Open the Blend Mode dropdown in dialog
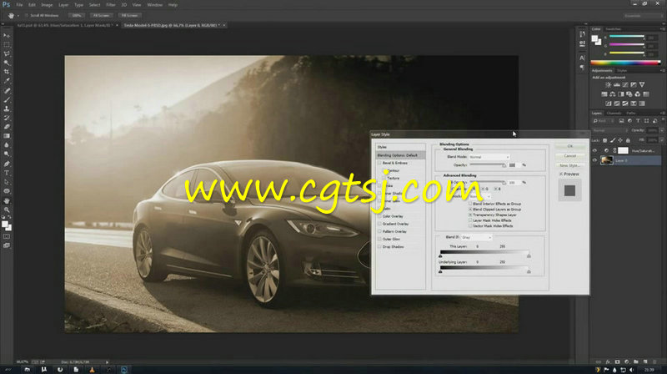 tap(489, 156)
